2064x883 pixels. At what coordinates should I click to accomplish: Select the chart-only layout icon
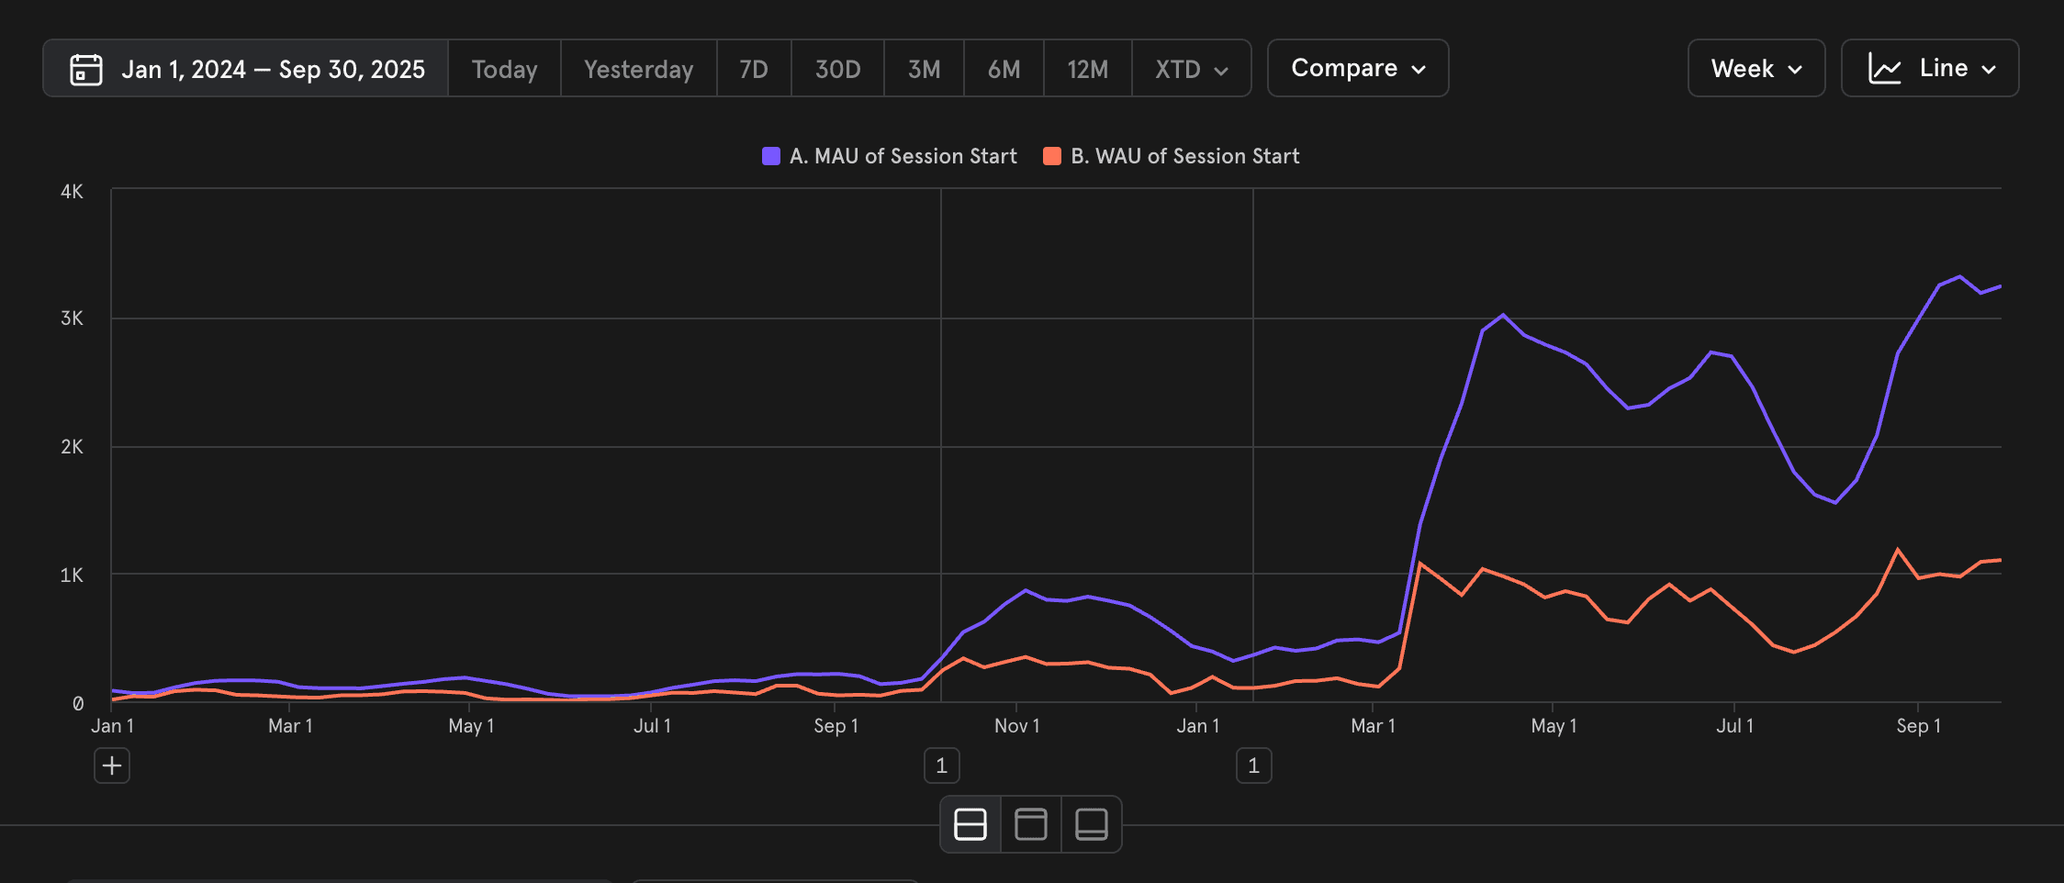(x=1030, y=823)
